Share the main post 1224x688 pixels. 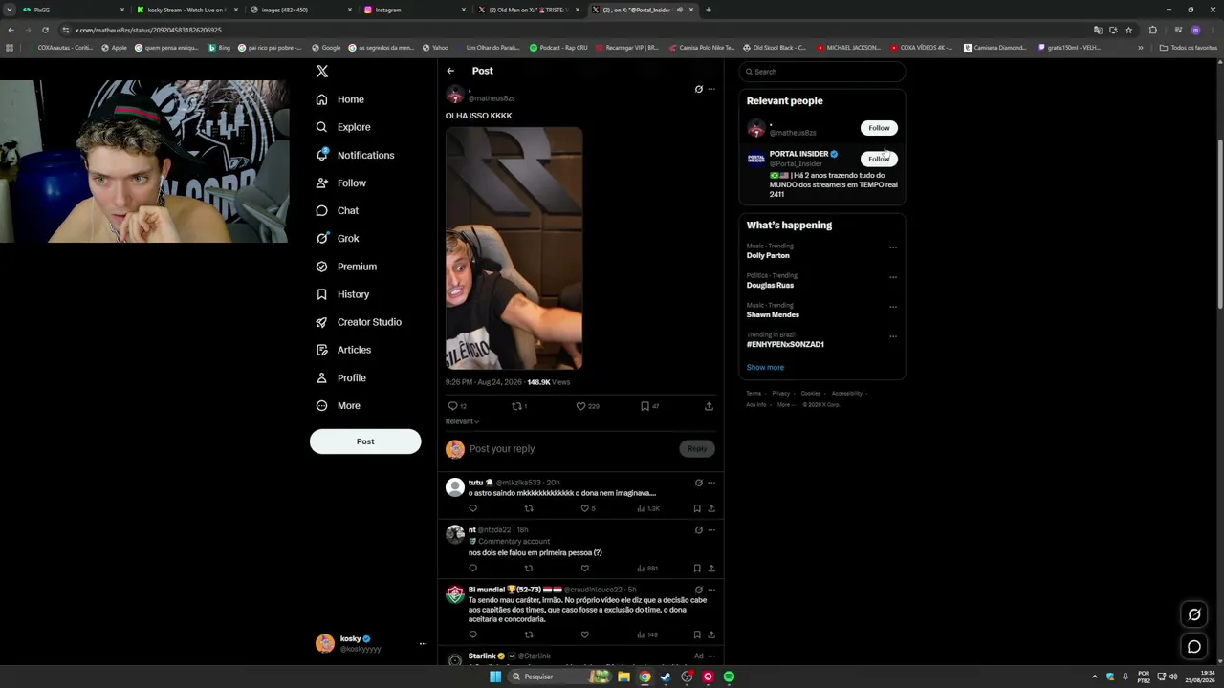(x=709, y=406)
